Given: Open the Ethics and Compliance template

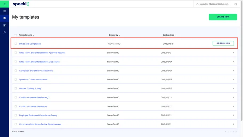Looking at the screenshot, I should (x=30, y=44).
